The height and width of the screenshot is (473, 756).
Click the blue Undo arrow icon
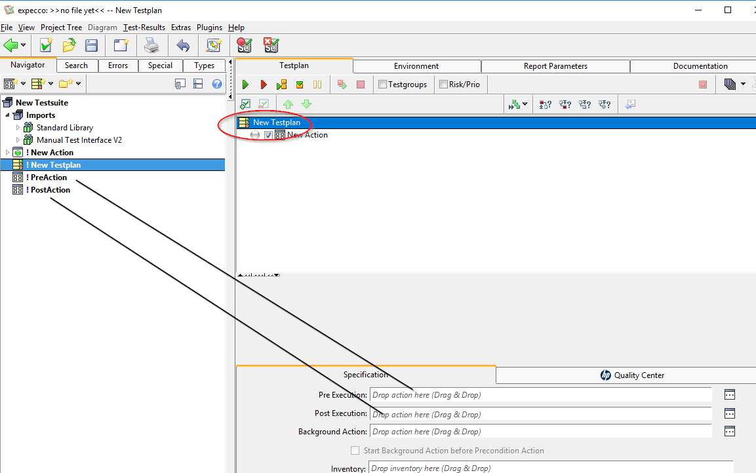click(x=183, y=45)
